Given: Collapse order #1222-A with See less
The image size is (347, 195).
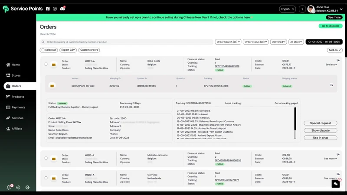Looking at the screenshot, I should [x=331, y=65].
